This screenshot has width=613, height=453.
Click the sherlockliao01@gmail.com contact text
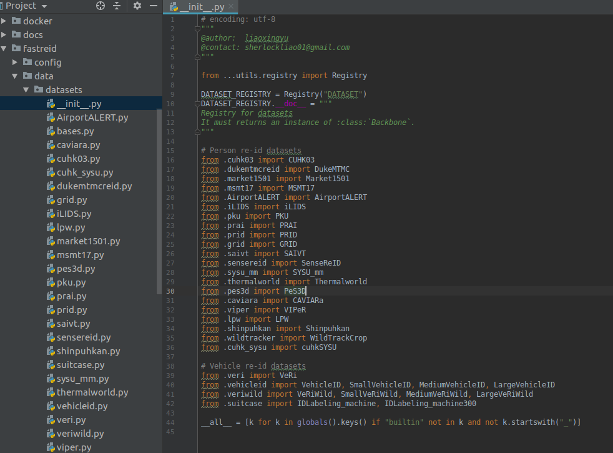(x=297, y=47)
